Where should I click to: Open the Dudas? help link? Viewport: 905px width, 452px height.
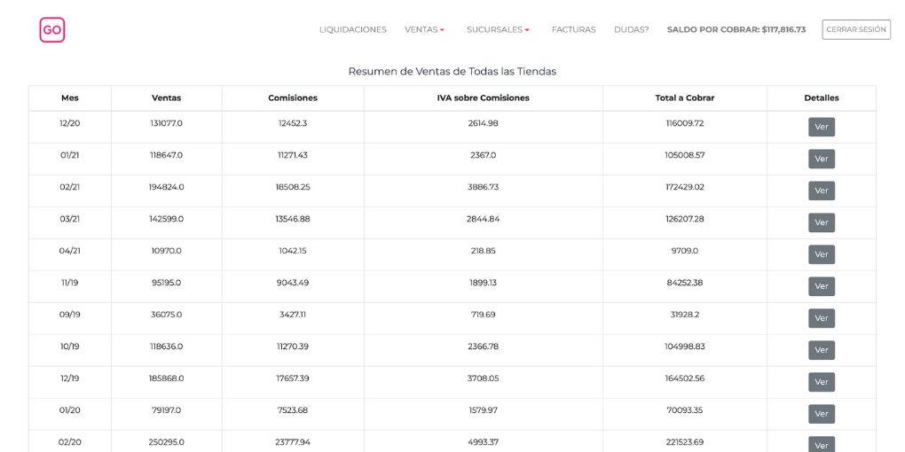631,29
